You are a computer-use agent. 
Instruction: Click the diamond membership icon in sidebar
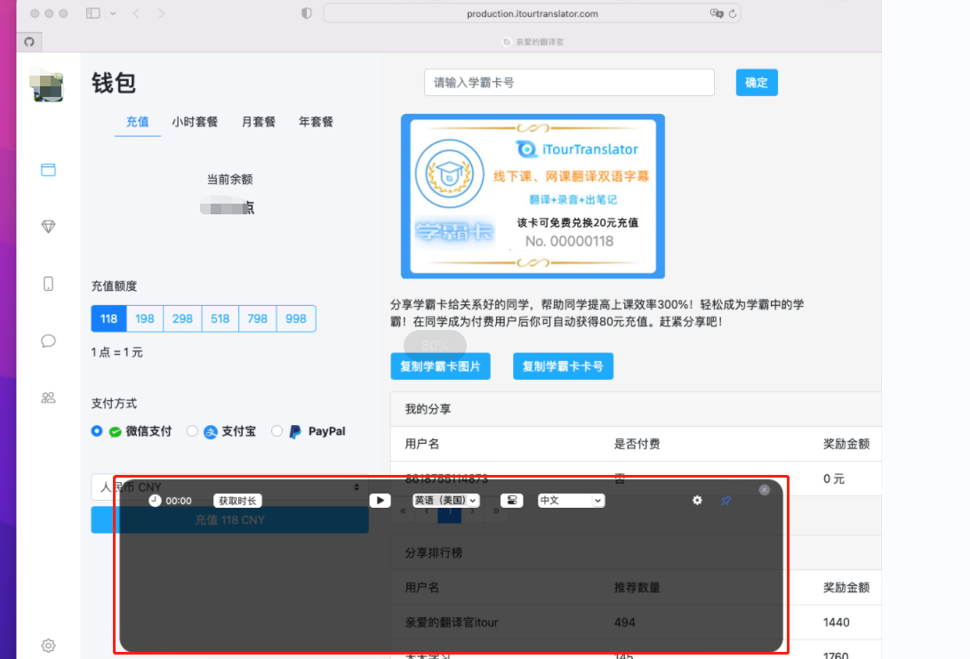pos(48,227)
